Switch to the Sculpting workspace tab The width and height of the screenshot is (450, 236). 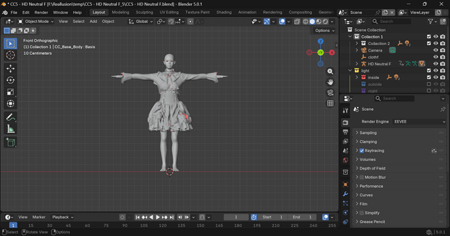[x=144, y=12]
